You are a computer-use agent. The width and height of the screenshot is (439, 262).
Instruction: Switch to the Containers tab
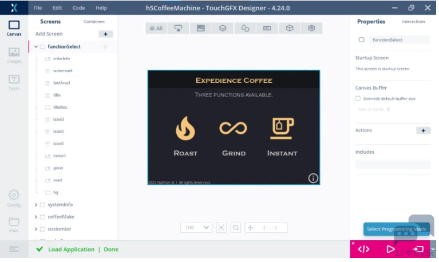pyautogui.click(x=94, y=22)
